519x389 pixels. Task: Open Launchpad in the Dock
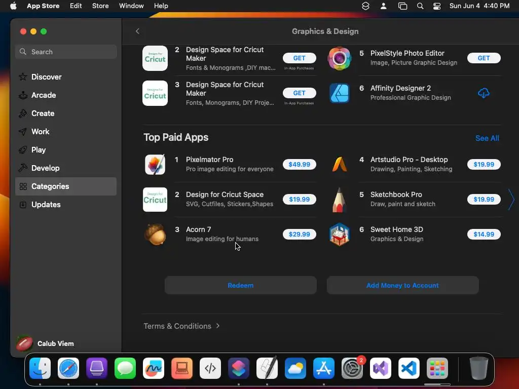point(437,368)
